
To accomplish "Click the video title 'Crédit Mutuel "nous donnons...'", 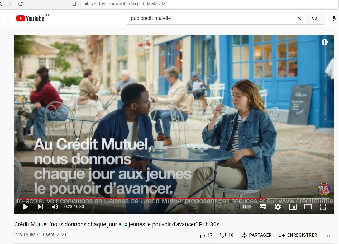I will tap(117, 224).
